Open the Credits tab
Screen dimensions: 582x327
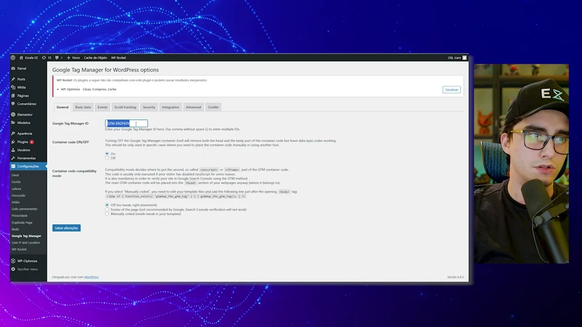tap(213, 107)
